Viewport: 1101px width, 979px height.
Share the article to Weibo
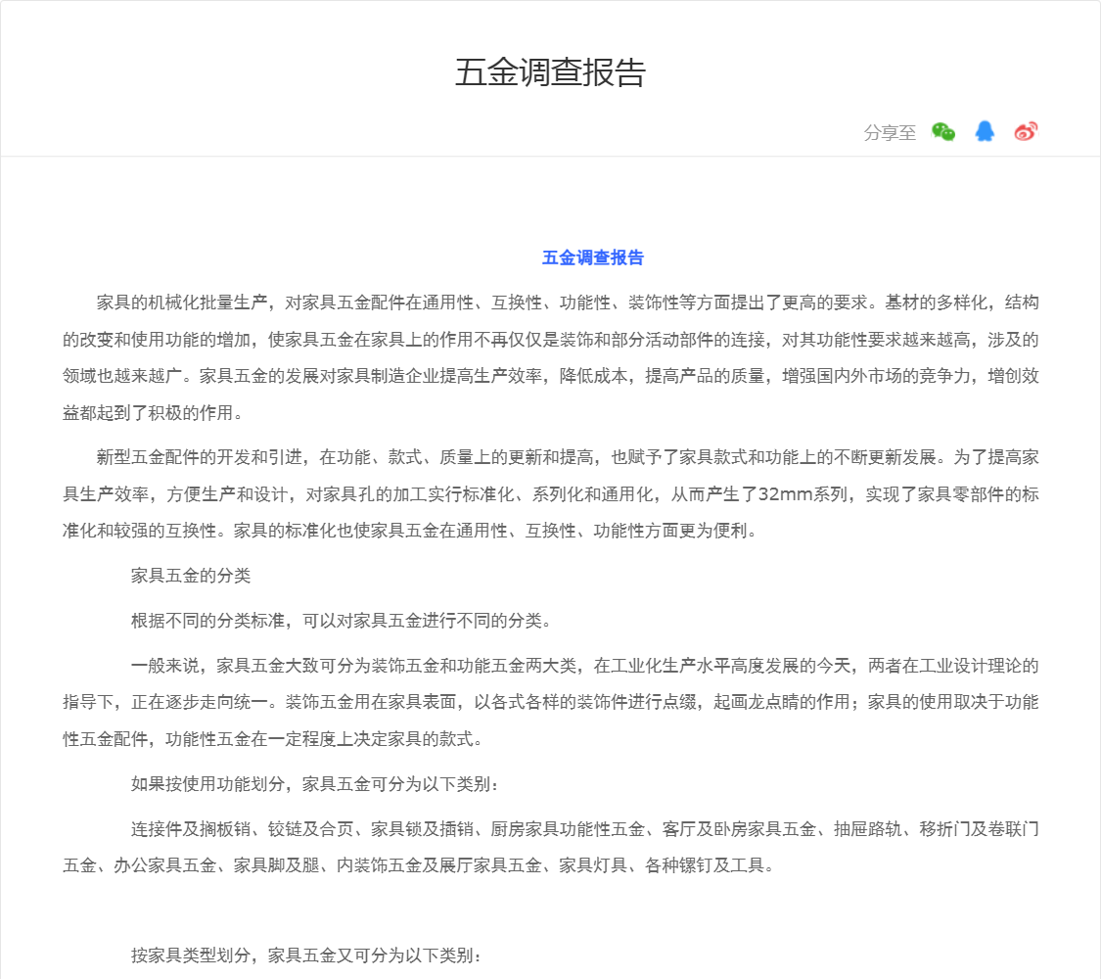1025,132
